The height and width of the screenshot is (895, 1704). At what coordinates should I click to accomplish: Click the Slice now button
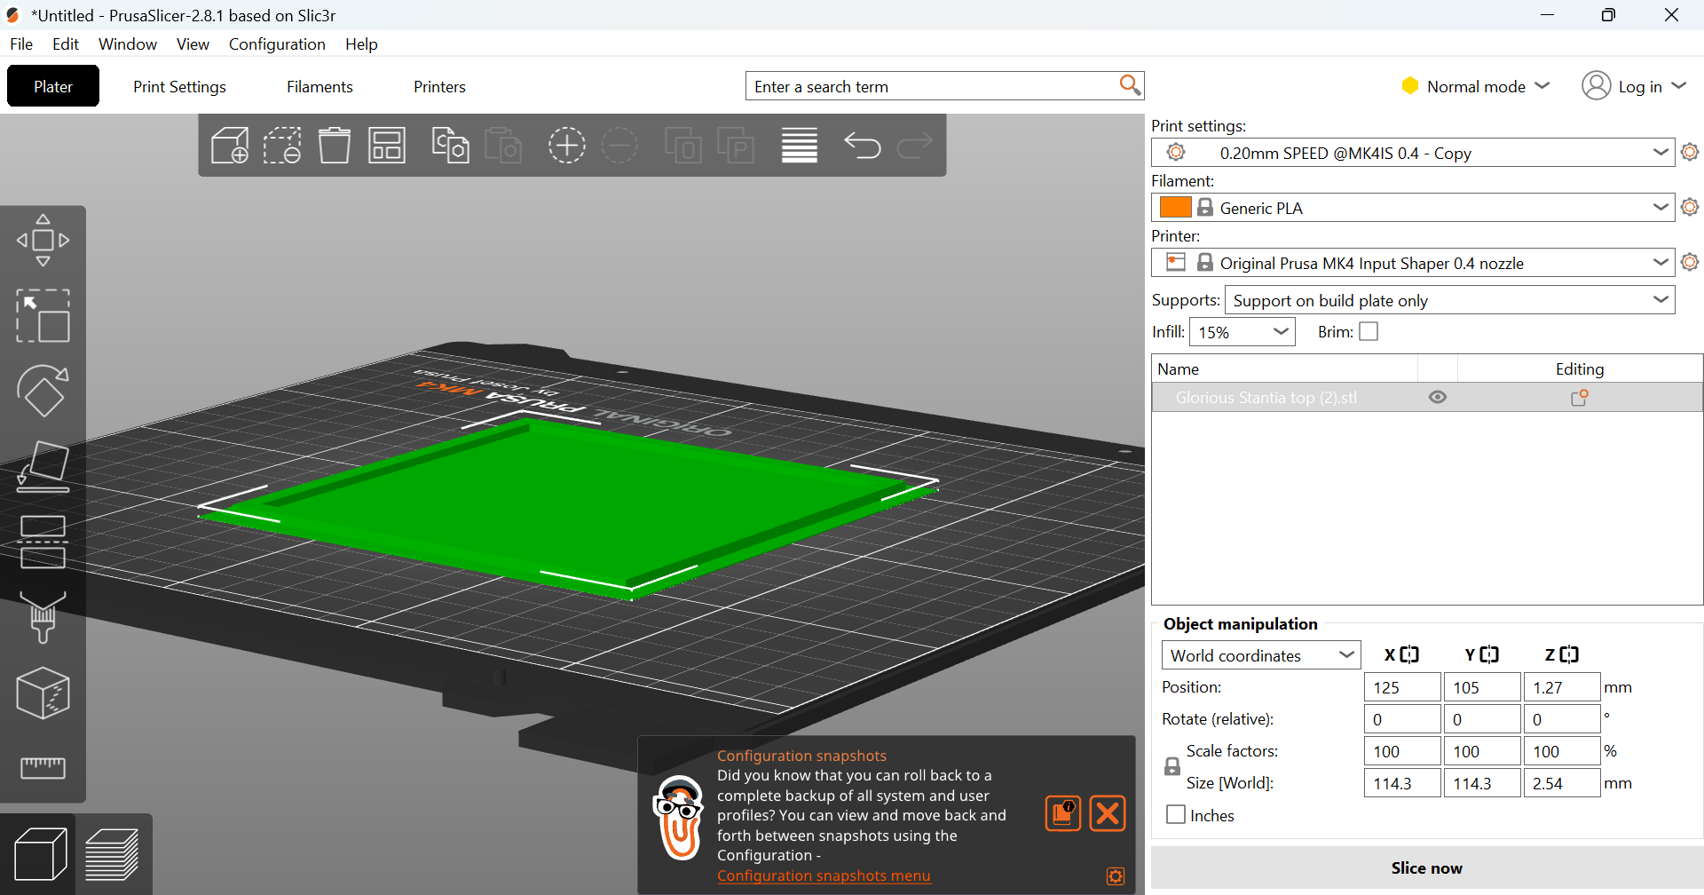click(x=1426, y=867)
